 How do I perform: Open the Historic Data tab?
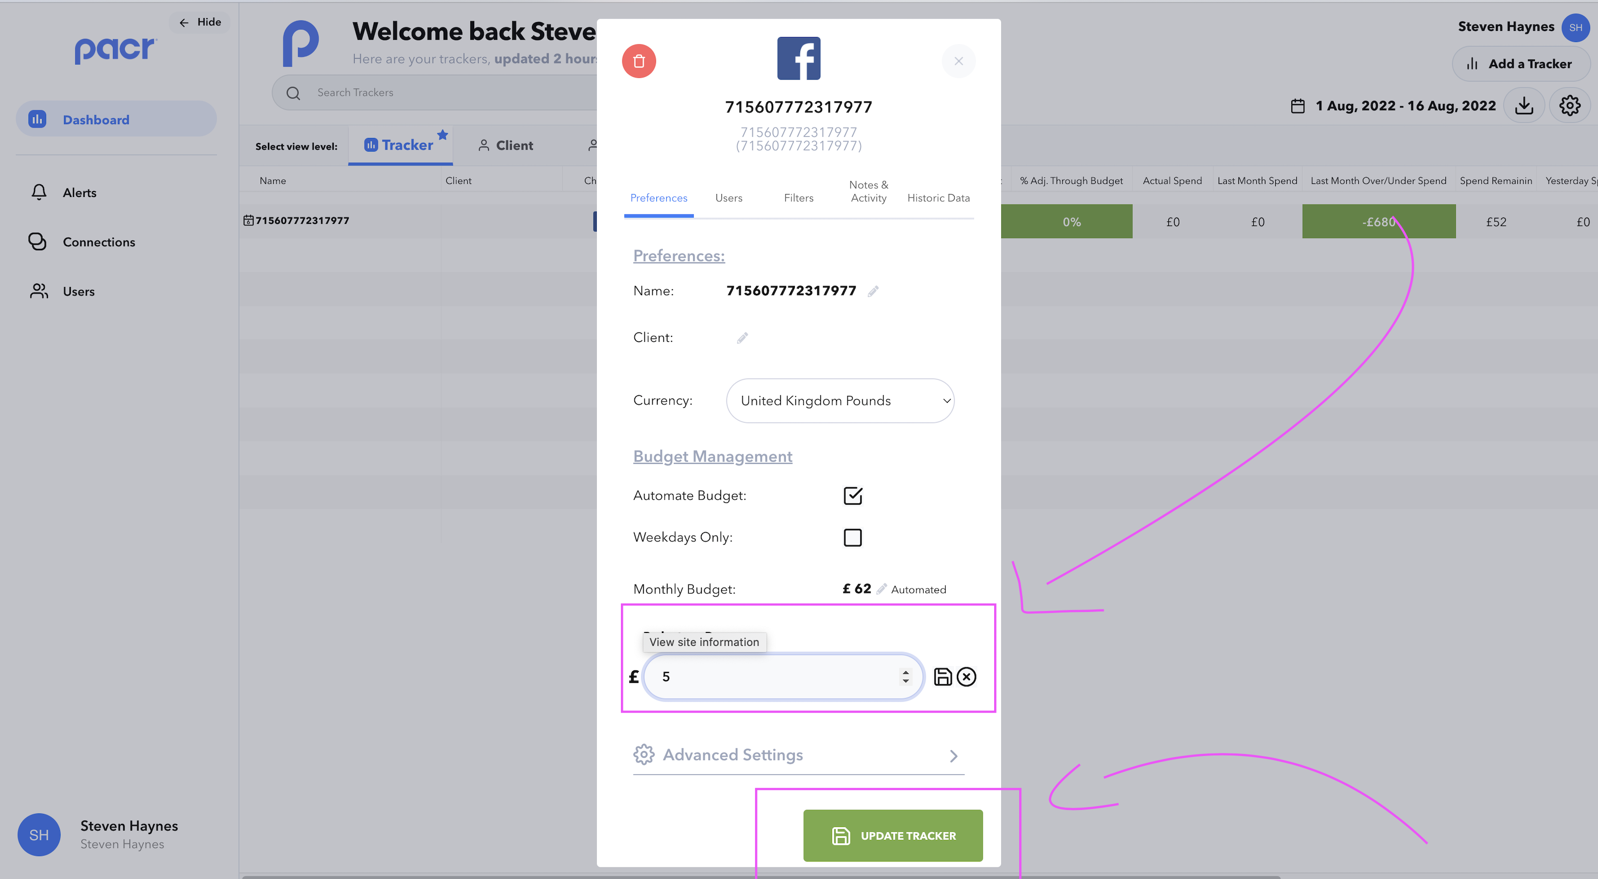click(938, 197)
